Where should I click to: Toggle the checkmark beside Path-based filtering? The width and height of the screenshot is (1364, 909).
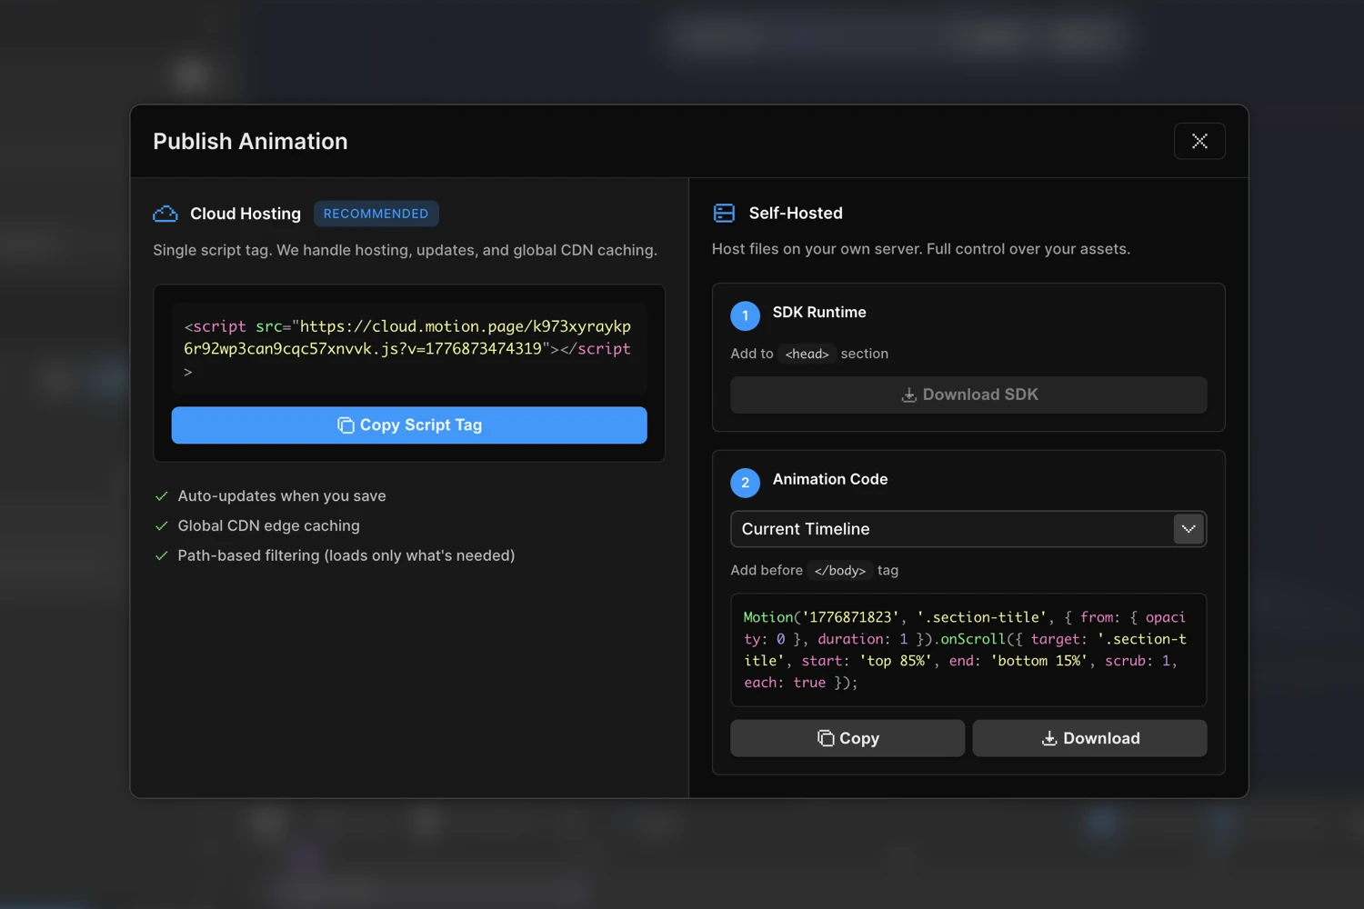click(x=162, y=555)
